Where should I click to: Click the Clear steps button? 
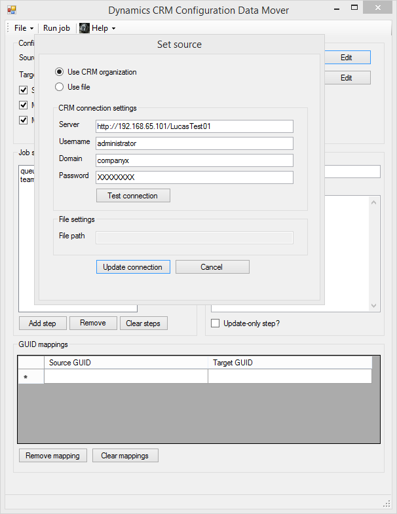(x=143, y=323)
